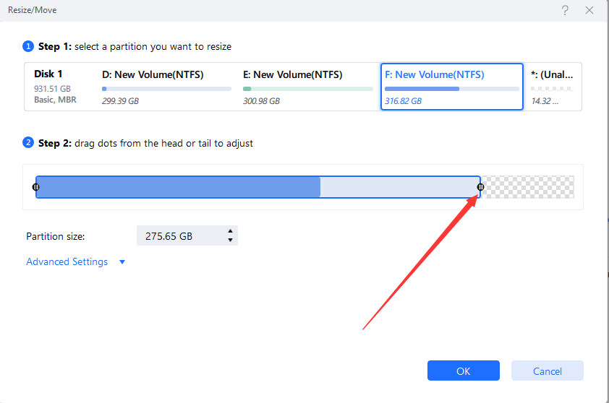Confirm with the OK button
609x403 pixels.
click(x=463, y=371)
